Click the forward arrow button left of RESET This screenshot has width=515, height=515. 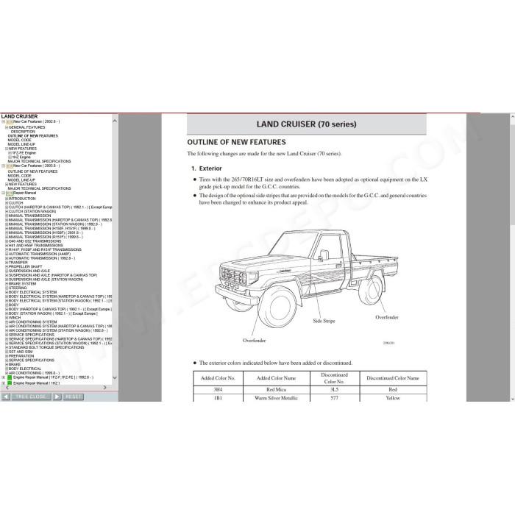(57, 397)
